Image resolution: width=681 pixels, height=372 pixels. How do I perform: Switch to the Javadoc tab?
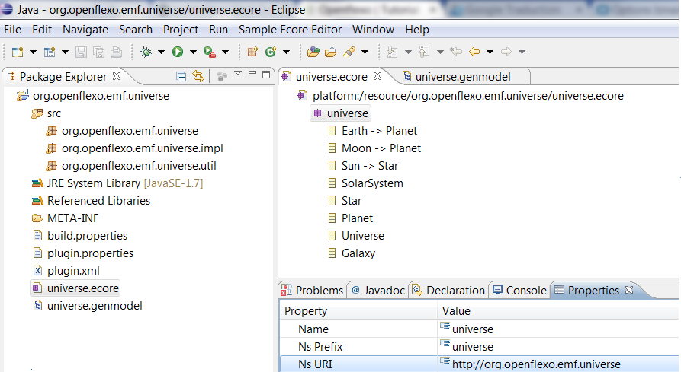pos(377,290)
